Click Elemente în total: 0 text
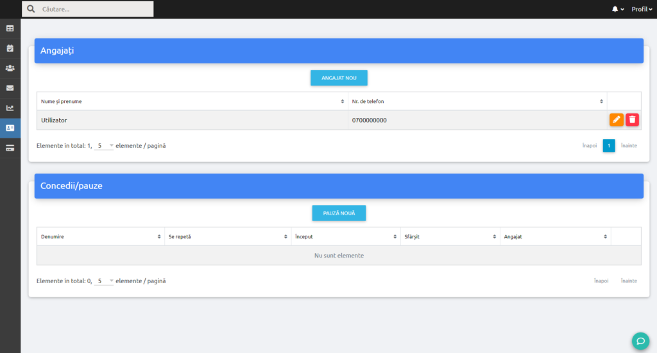This screenshot has width=657, height=353. pyautogui.click(x=64, y=281)
